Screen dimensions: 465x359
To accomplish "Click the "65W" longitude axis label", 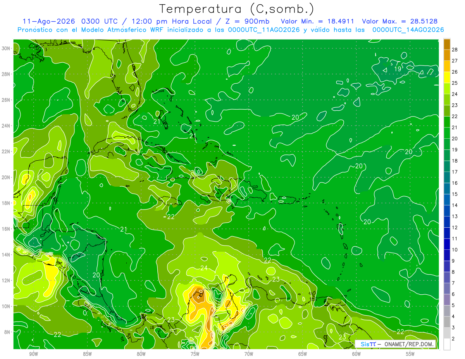I will point(303,354).
